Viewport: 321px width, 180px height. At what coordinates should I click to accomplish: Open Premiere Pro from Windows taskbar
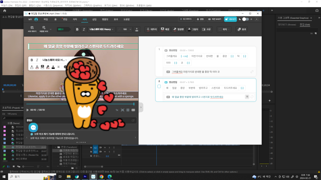(85, 177)
